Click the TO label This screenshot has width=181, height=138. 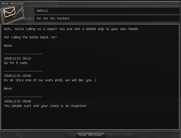pyautogui.click(x=22, y=11)
